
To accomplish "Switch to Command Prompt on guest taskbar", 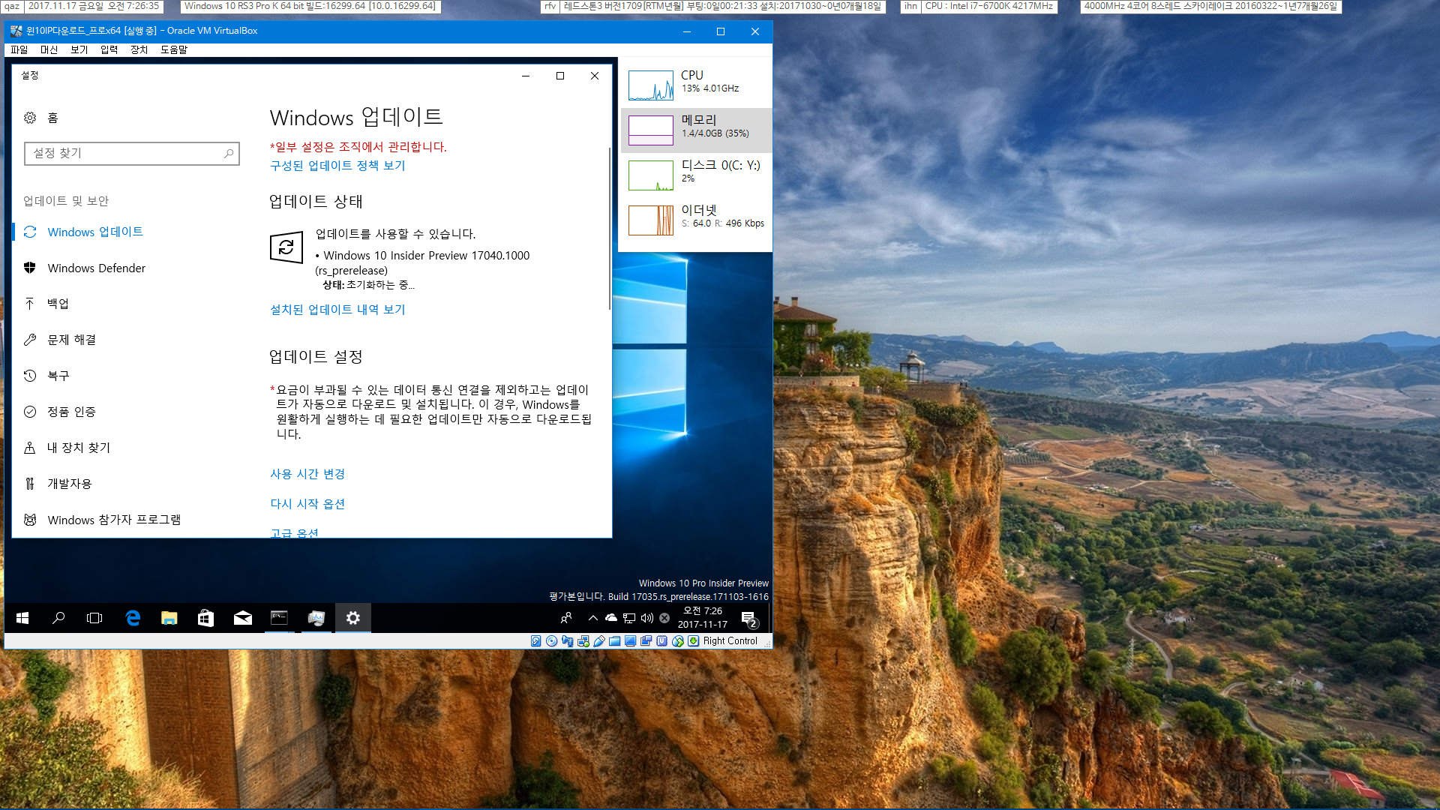I will point(280,618).
